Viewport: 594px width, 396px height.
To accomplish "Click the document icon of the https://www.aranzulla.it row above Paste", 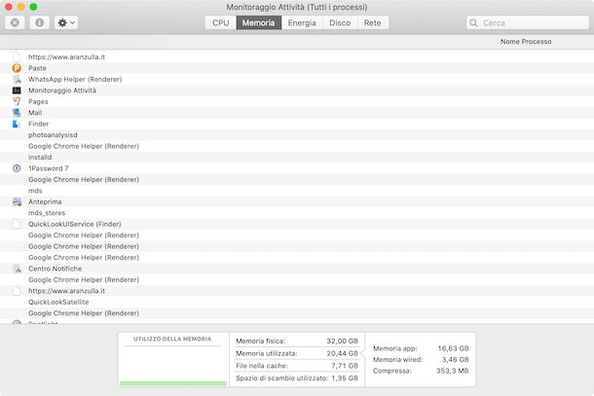I will tap(17, 56).
